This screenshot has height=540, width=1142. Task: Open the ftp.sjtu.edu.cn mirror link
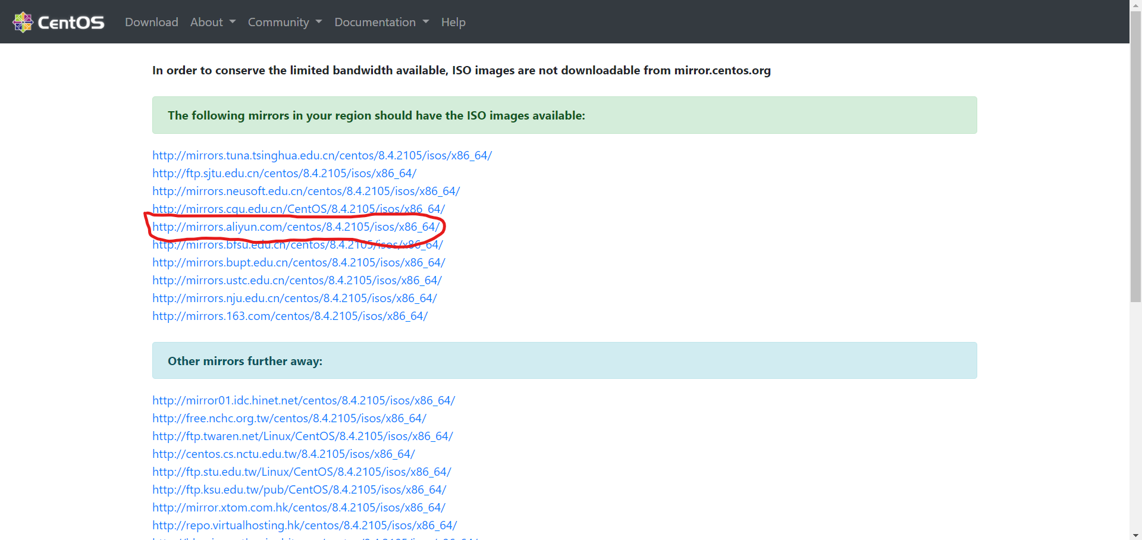(x=284, y=173)
